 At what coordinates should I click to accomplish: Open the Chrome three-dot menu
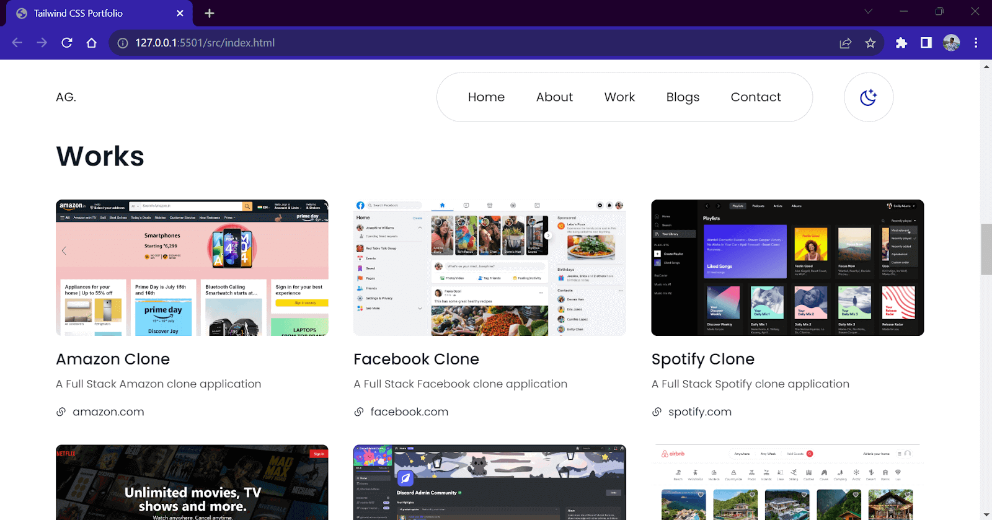click(x=976, y=43)
